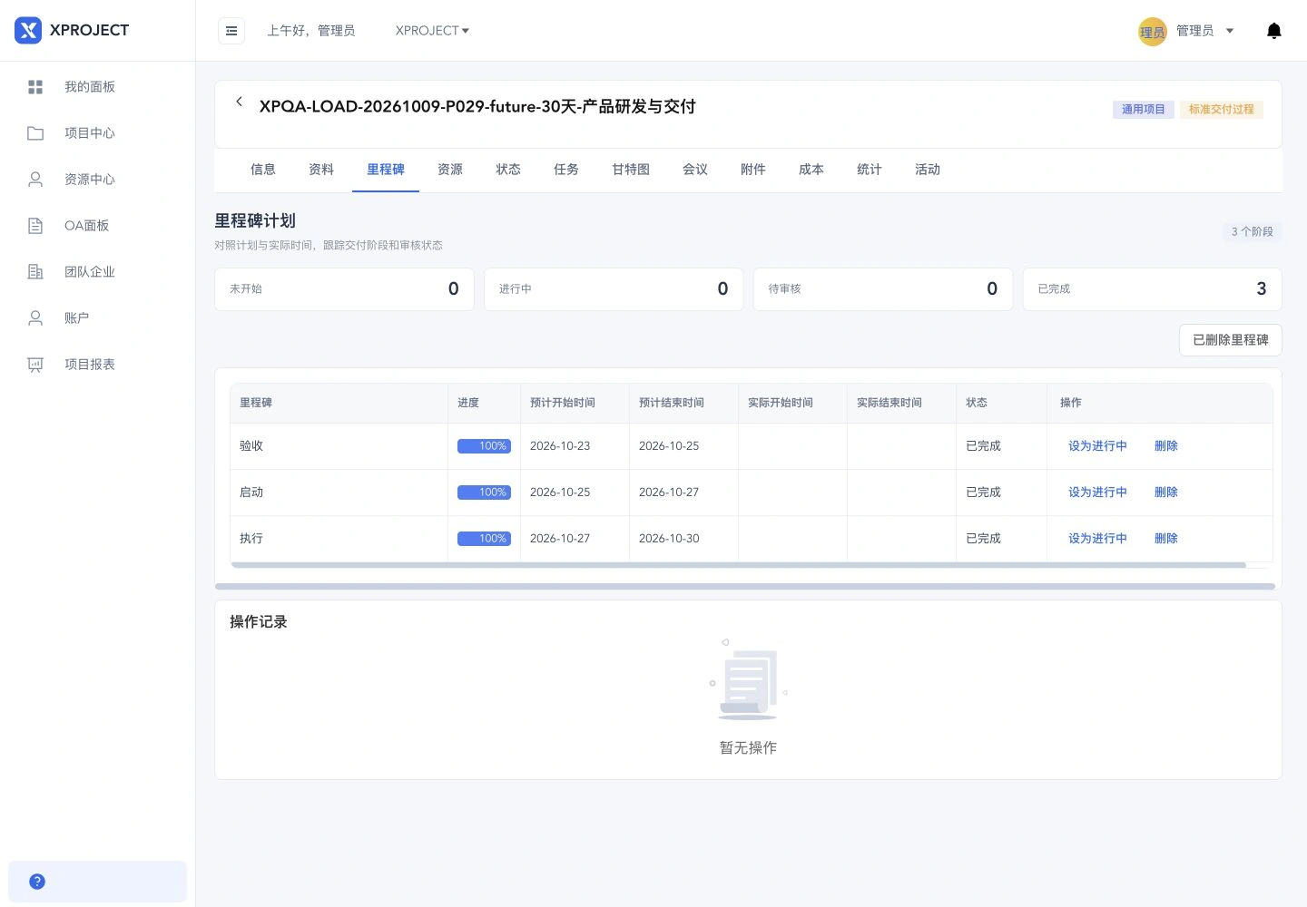The width and height of the screenshot is (1307, 907).
Task: Click the 未开始 summary card
Action: (x=344, y=289)
